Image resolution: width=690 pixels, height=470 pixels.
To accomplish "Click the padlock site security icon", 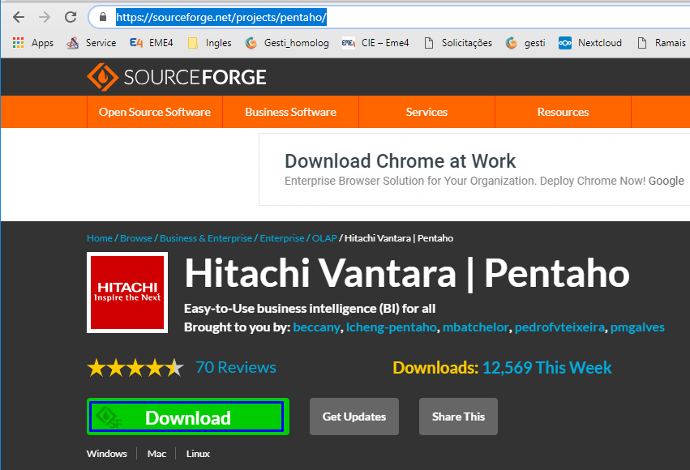I will 103,17.
